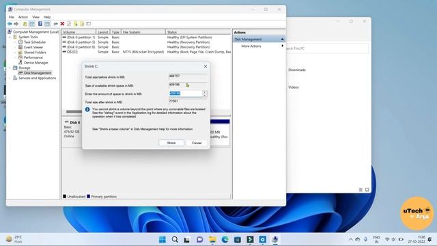The image size is (437, 246).
Task: Click the red X Delete toolbar icon
Action: click(62, 24)
